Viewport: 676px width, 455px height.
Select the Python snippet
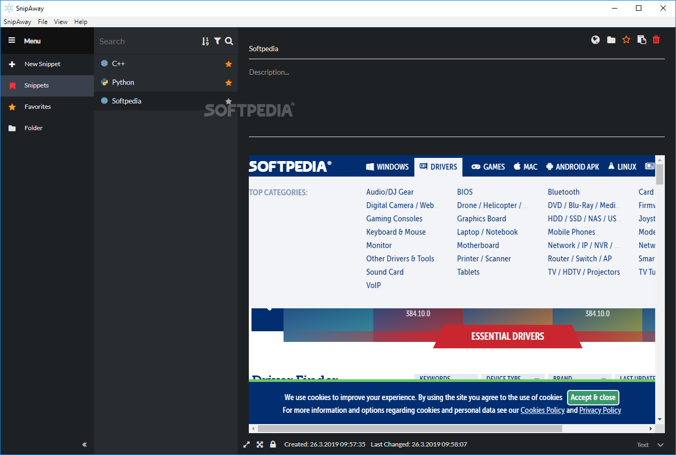tap(166, 82)
